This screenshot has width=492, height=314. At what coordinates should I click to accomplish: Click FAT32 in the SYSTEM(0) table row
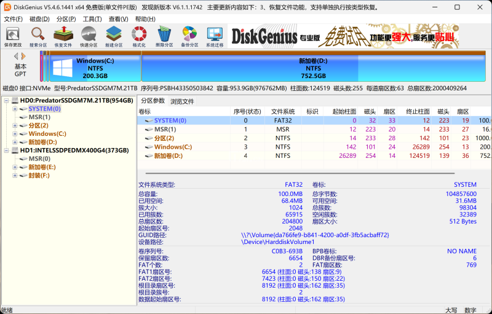(x=283, y=120)
